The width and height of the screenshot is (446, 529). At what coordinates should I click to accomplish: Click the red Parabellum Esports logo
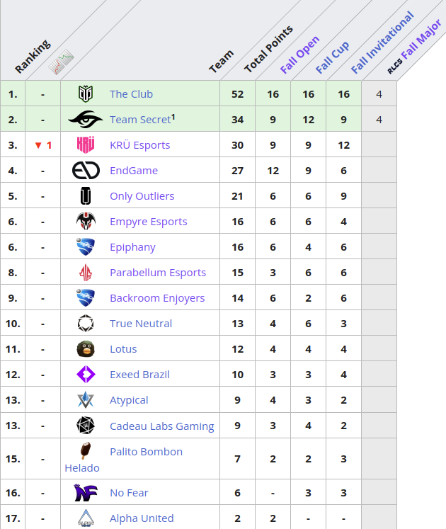coord(86,272)
